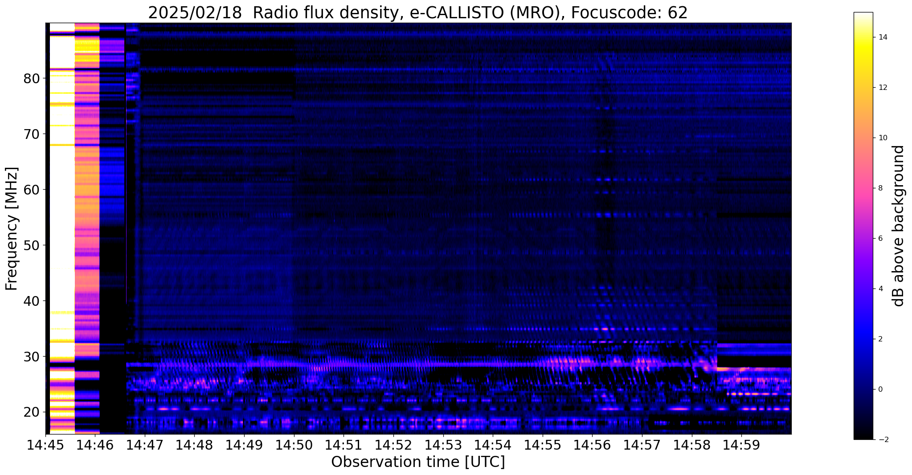Click the 14:50 time tick label
Viewport: 912px width, 475px height.
coord(294,445)
